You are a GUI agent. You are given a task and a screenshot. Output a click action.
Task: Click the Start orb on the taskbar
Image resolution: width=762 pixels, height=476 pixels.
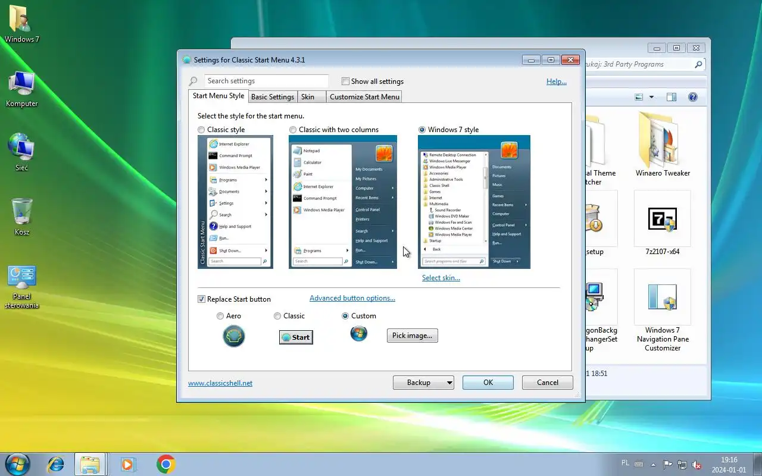pyautogui.click(x=17, y=464)
